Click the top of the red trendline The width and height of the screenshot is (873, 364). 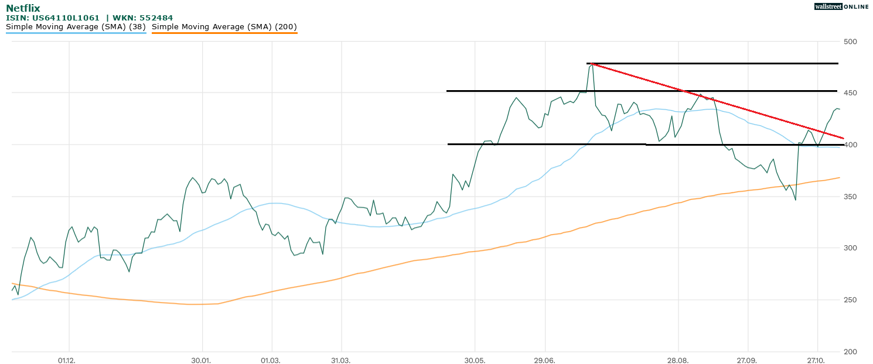(x=591, y=63)
